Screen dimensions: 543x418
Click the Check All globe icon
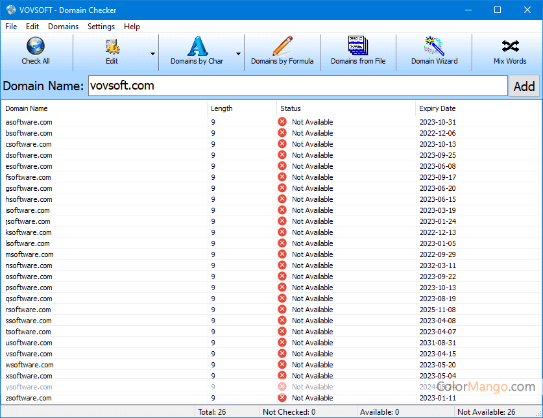[x=36, y=47]
